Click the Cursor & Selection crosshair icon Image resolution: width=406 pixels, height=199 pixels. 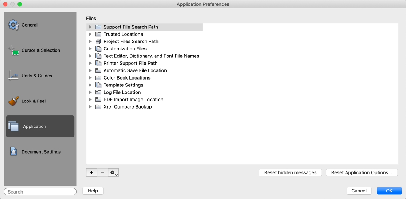[13, 50]
